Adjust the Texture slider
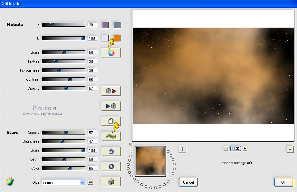 (x=63, y=61)
